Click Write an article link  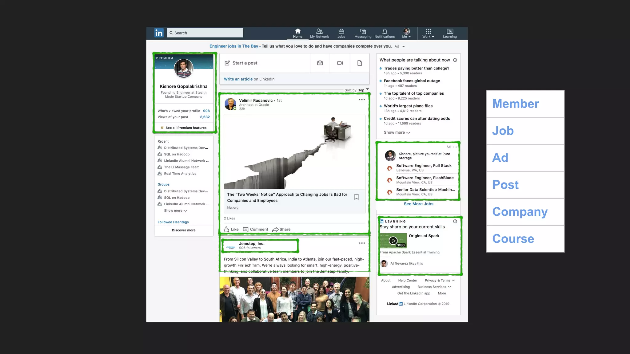(x=238, y=79)
